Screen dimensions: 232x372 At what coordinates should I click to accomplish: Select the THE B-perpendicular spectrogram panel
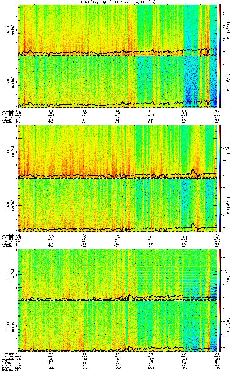(x=118, y=274)
